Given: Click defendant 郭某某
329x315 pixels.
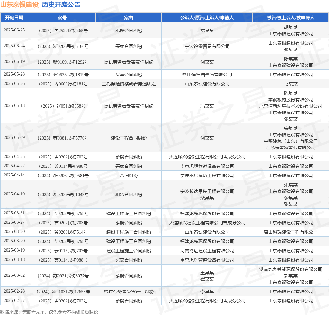Looking at the screenshot, I should pos(290,276).
